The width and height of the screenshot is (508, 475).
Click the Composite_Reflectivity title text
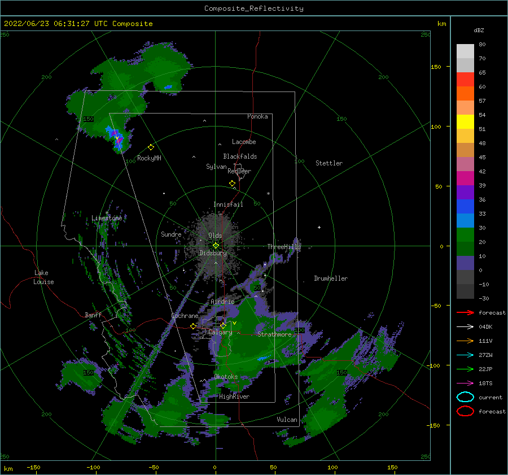[253, 8]
